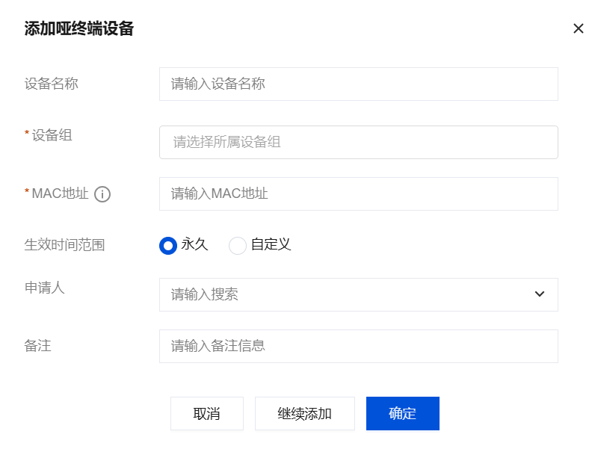Click the MAC地址 label text
The width and height of the screenshot is (595, 449).
[60, 193]
